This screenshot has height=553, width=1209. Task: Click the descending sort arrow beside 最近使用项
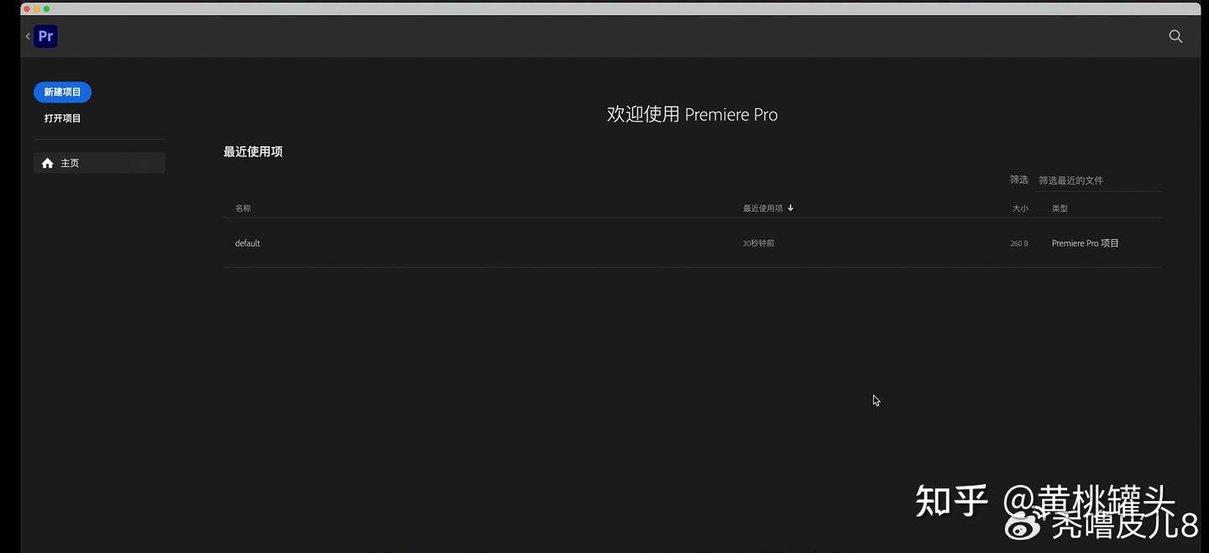pyautogui.click(x=790, y=207)
